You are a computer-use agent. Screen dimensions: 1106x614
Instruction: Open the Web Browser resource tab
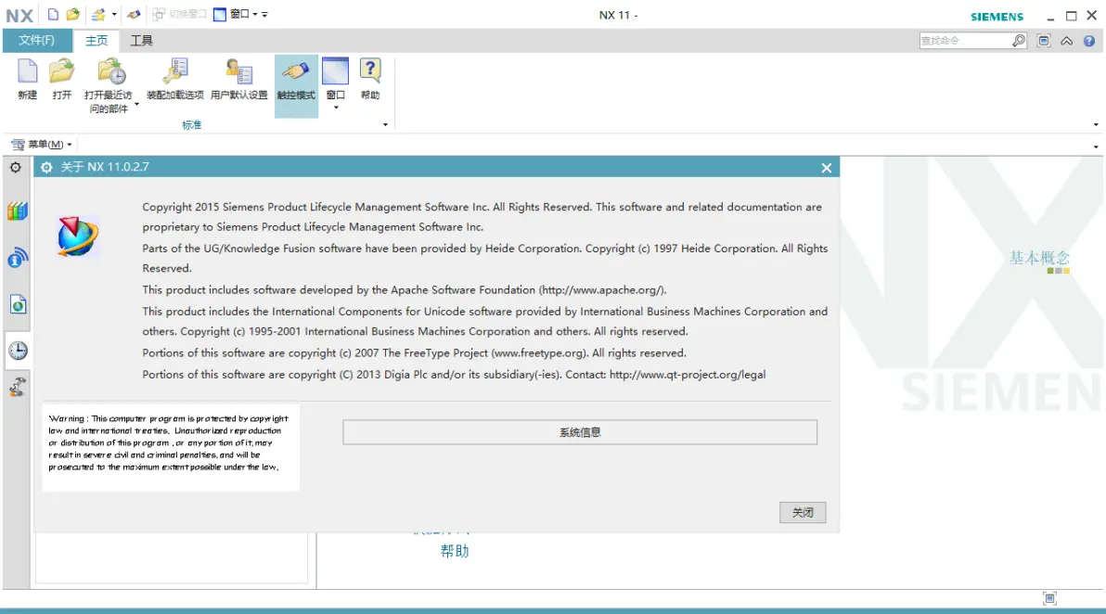point(18,304)
